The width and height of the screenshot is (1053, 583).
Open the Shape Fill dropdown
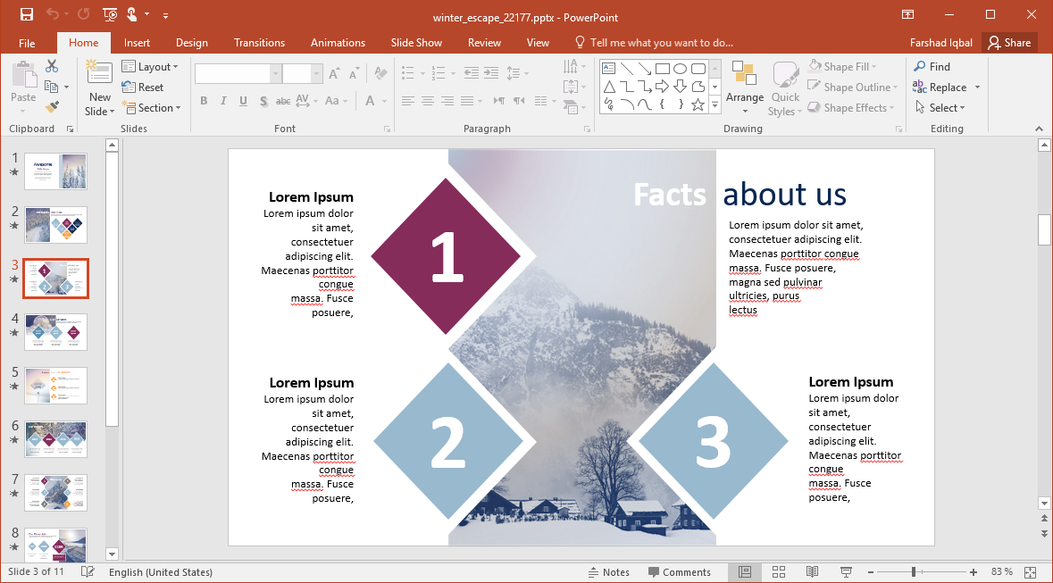[843, 67]
